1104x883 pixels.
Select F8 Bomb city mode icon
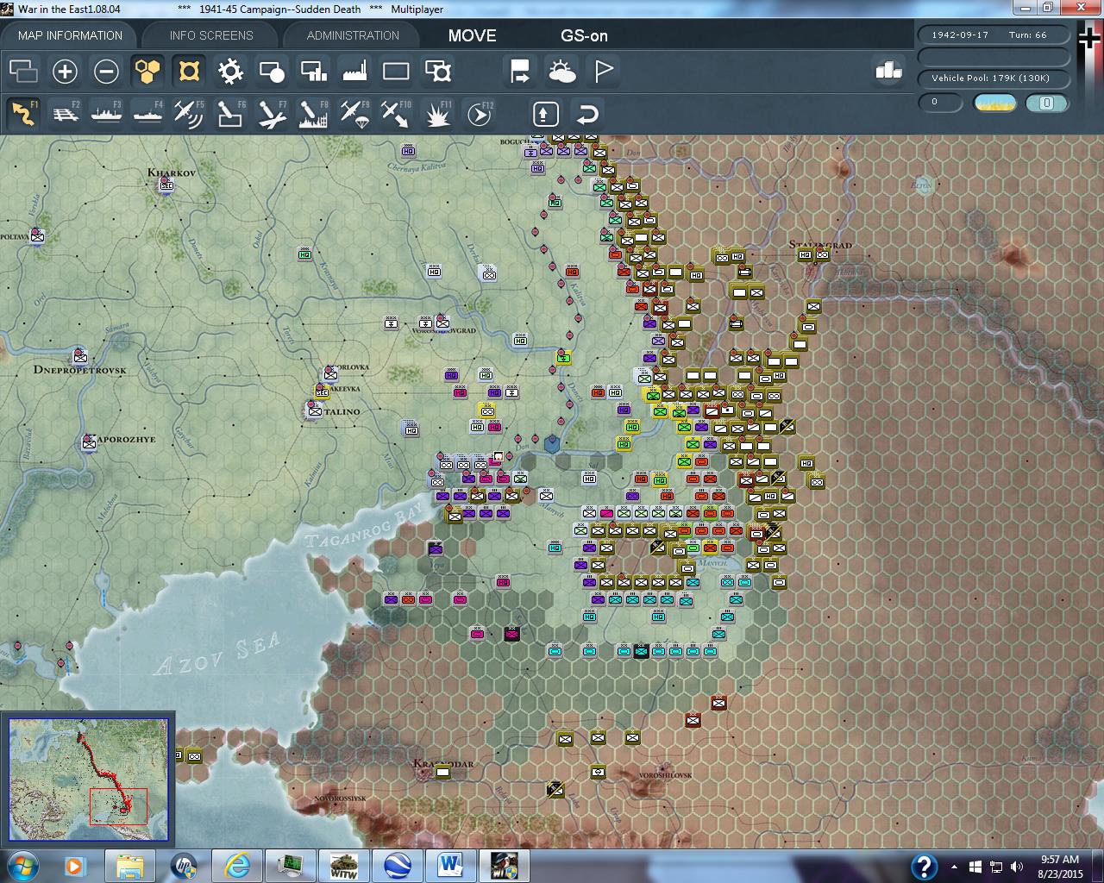(x=313, y=114)
